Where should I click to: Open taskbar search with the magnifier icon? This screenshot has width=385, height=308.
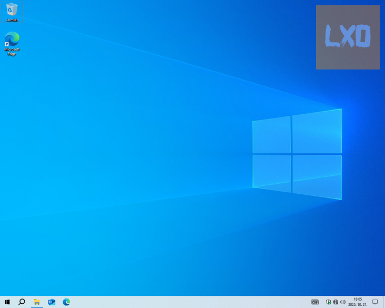pyautogui.click(x=22, y=302)
